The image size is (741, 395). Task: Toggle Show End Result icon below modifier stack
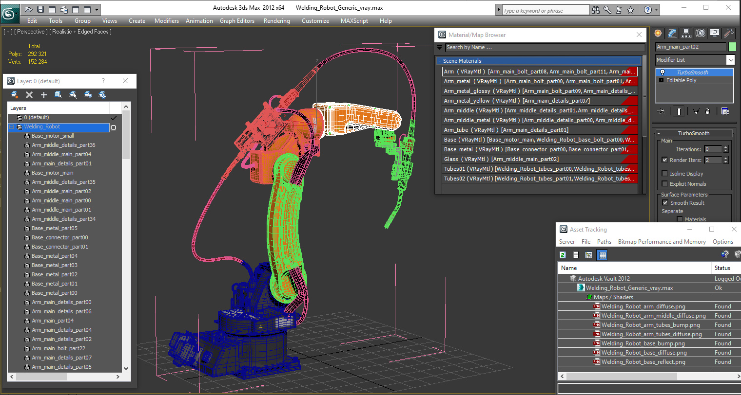[679, 111]
